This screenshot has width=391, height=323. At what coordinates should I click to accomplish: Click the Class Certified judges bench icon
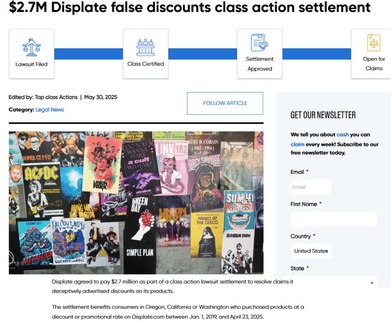click(x=145, y=47)
